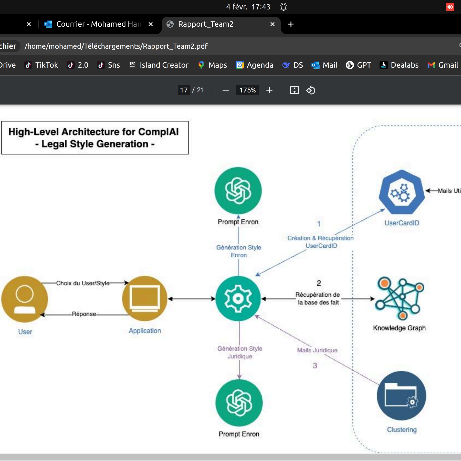Open the Maps bookmark
Viewport: 461px width, 461px height.
(x=213, y=65)
